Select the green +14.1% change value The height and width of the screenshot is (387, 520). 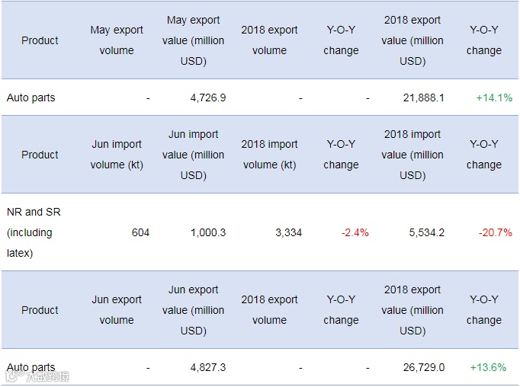click(x=493, y=98)
